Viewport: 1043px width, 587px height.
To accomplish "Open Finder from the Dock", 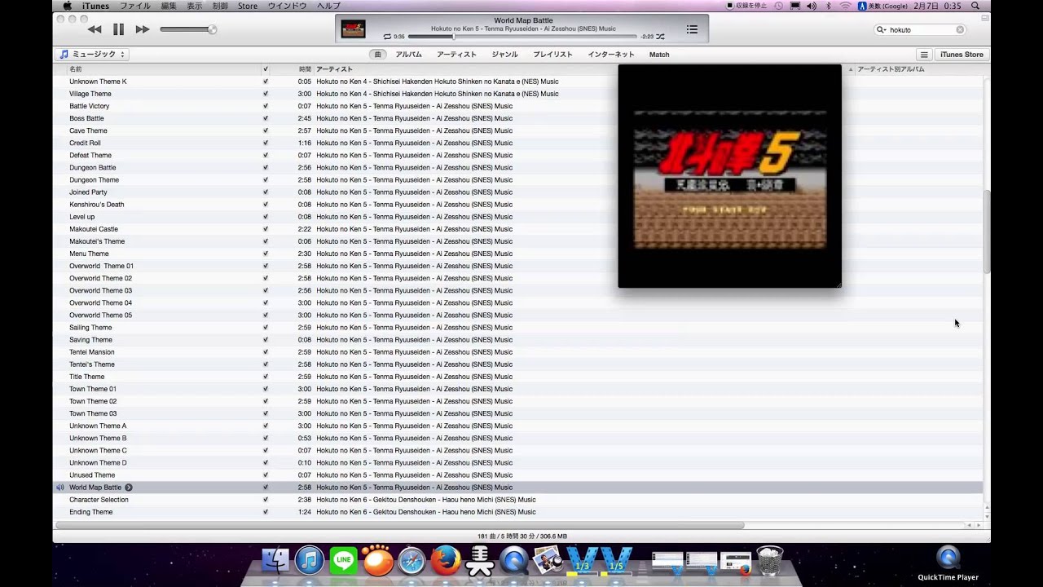I will (276, 560).
